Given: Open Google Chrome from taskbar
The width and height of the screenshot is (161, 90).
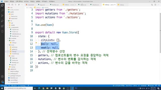Looking at the screenshot, I should tap(43, 88).
